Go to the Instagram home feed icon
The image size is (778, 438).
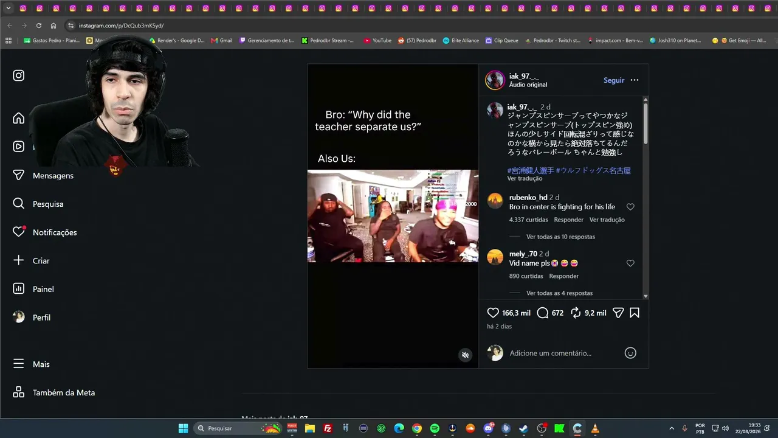coord(19,118)
